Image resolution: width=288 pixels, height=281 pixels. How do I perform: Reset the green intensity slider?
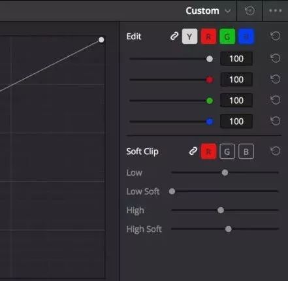point(276,100)
